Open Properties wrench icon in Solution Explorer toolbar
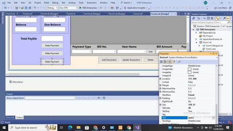Screen dimensions: 233x131 (x=224, y=18)
